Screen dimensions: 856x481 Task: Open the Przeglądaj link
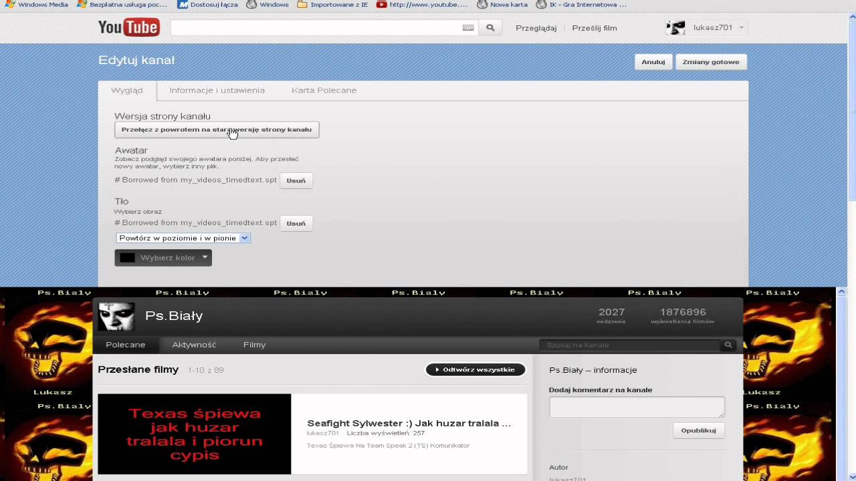coord(536,28)
